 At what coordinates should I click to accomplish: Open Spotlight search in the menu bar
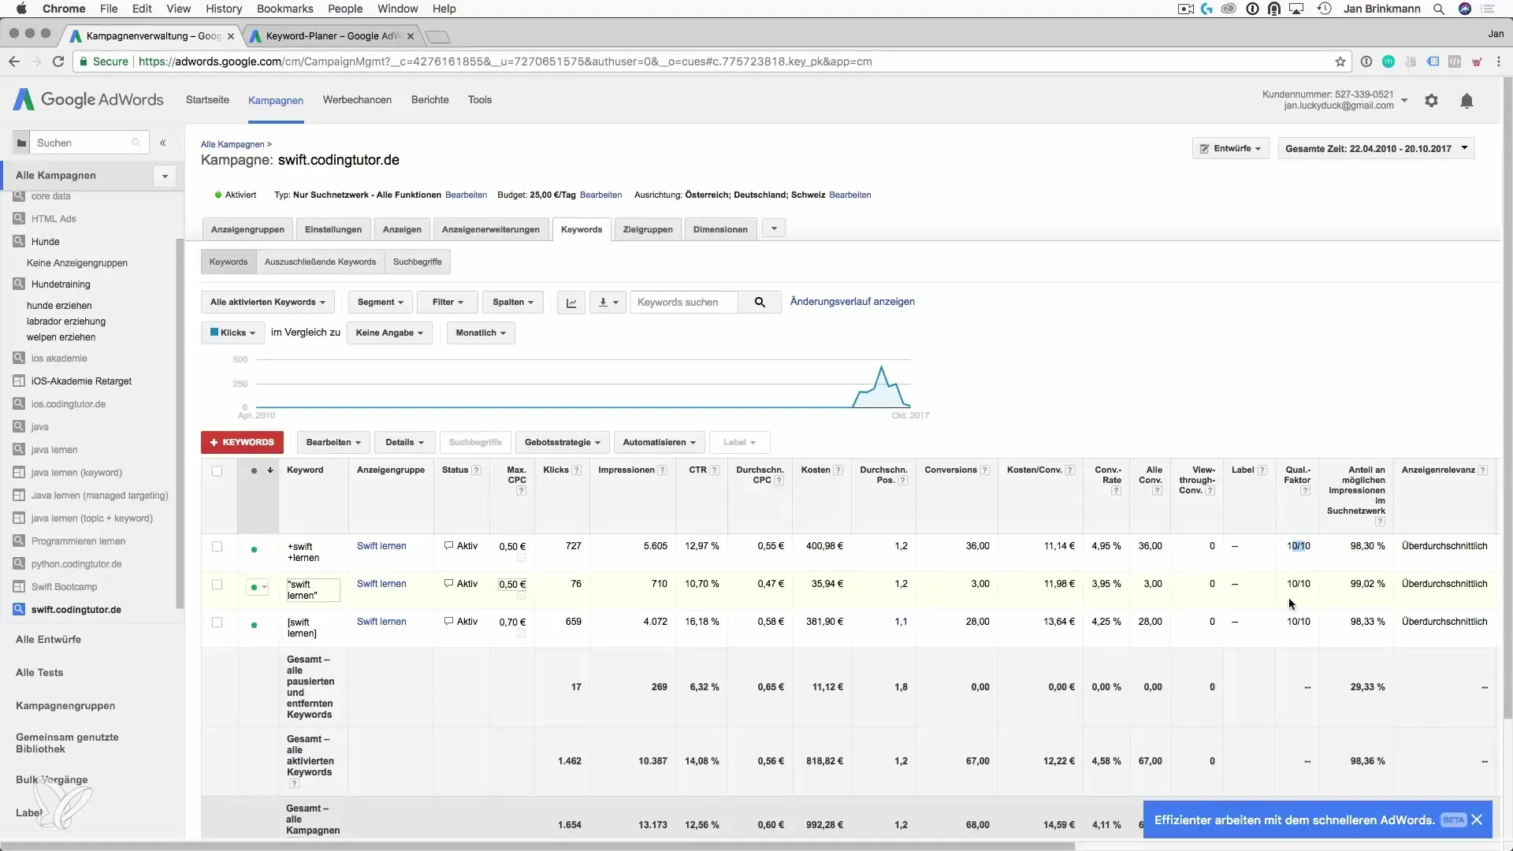(x=1438, y=9)
